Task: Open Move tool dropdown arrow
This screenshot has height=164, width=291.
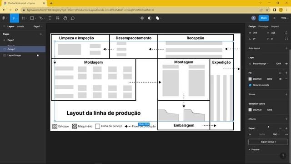Action: click(x=17, y=18)
